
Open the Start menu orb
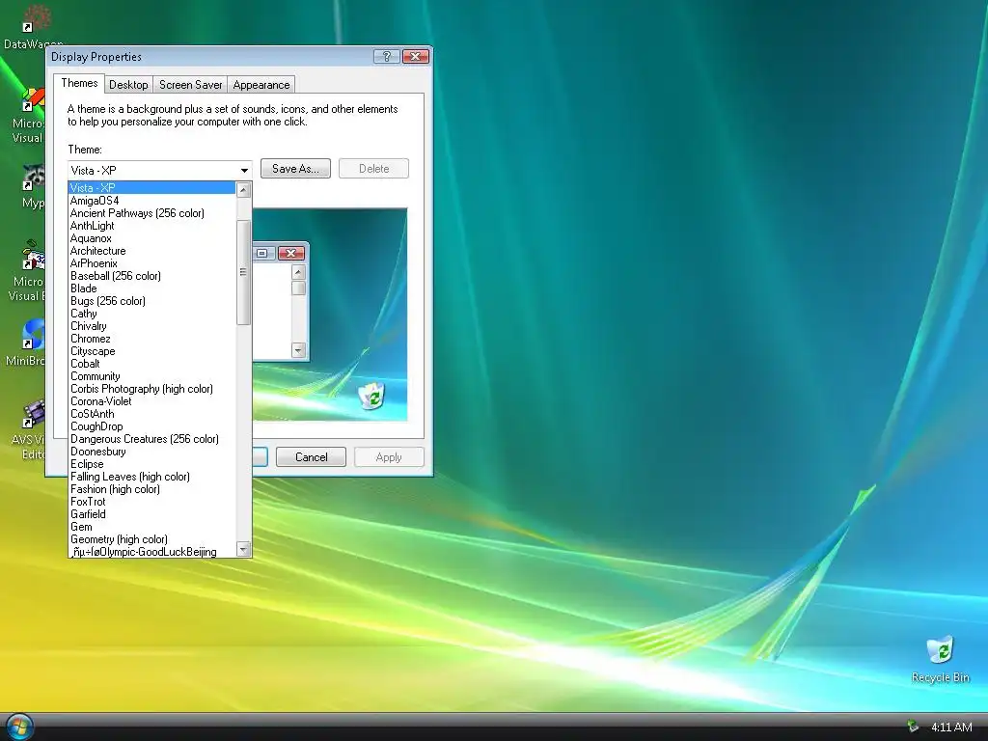point(18,727)
